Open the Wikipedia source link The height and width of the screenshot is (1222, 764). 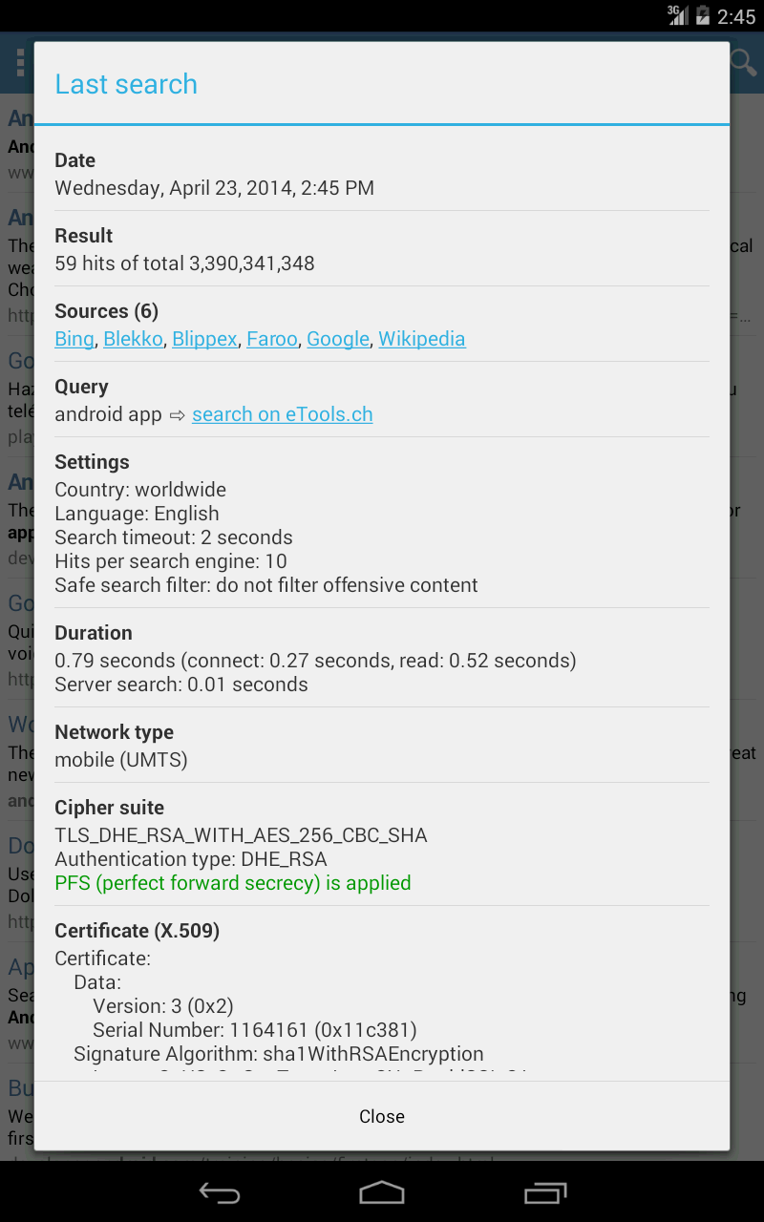point(422,339)
